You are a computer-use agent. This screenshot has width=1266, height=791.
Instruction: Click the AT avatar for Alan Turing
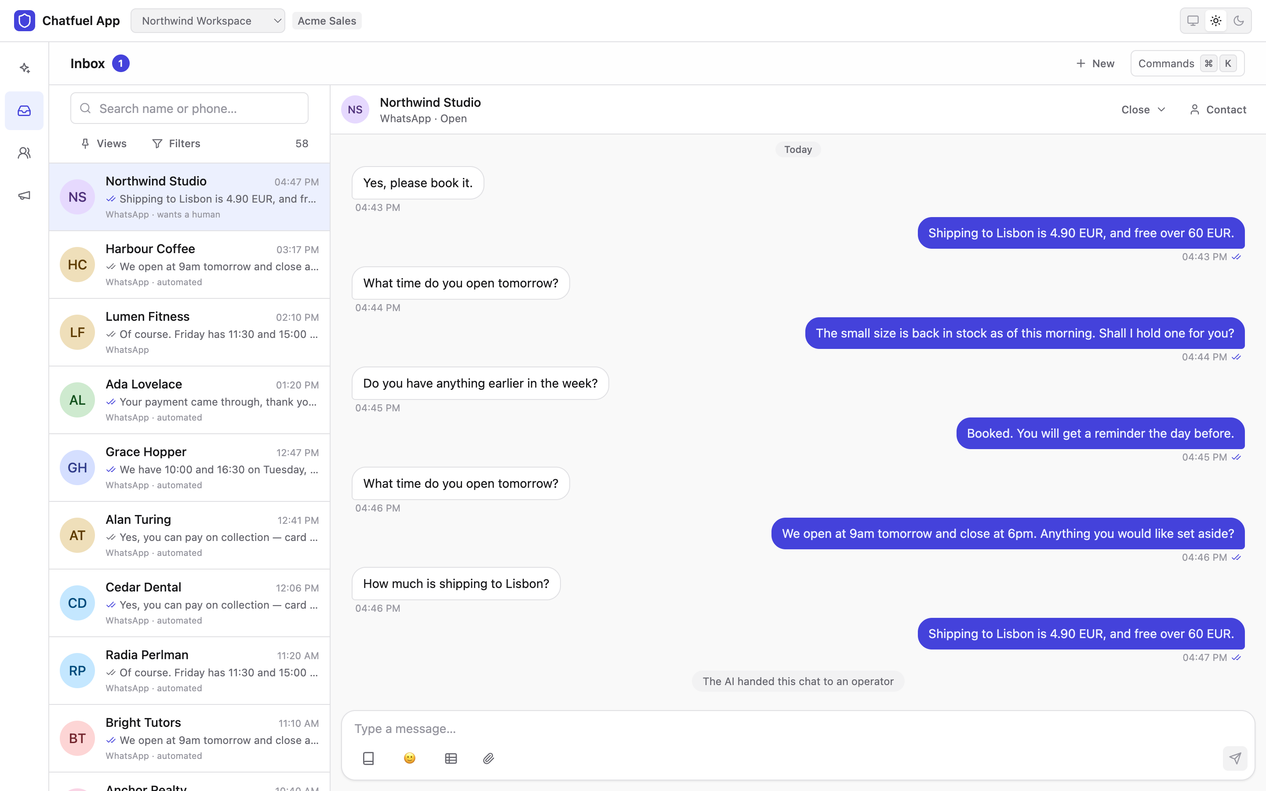(77, 535)
